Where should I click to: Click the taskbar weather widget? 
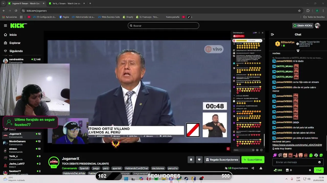[14, 179]
